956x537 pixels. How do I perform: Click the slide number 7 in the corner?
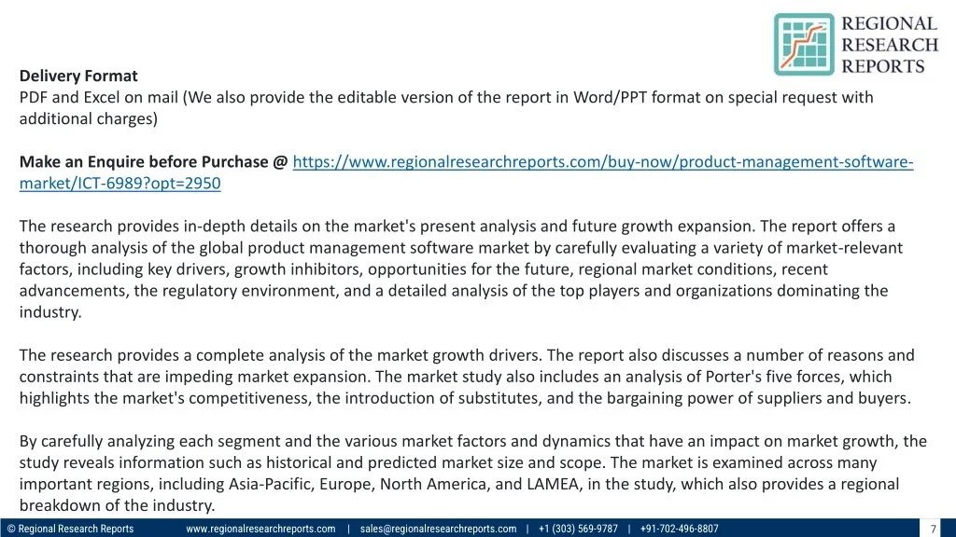coord(933,529)
